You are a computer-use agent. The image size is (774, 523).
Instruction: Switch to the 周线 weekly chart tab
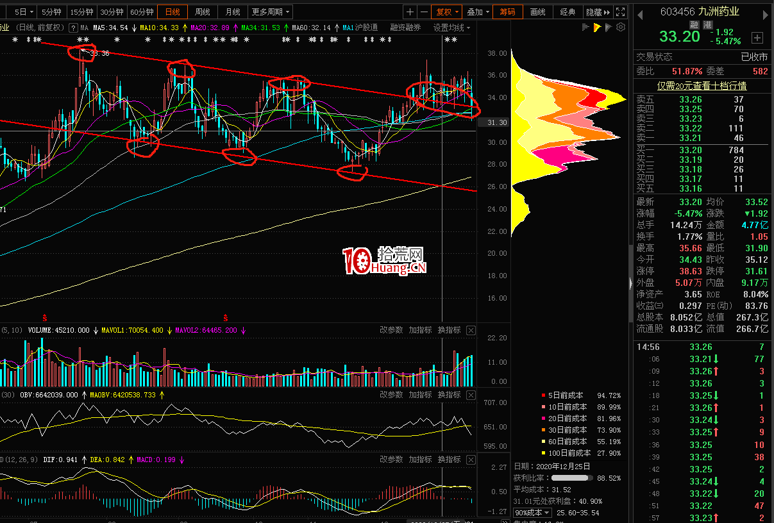pos(203,12)
